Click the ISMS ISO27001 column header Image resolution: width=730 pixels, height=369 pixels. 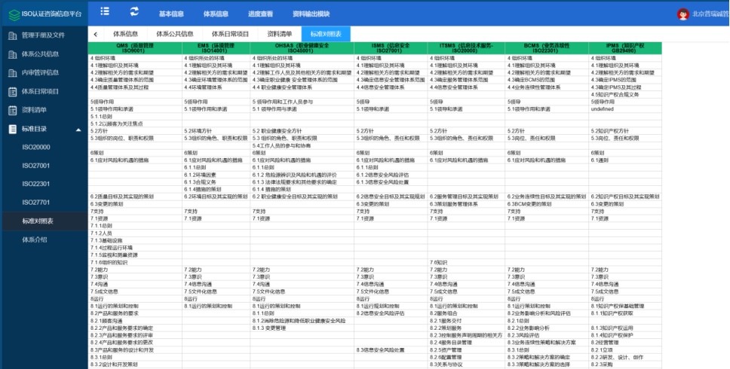tap(391, 48)
